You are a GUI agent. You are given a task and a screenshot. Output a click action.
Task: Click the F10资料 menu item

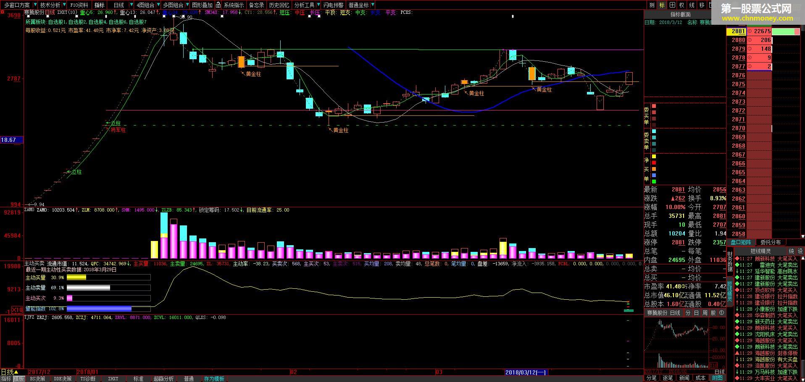tap(79, 5)
